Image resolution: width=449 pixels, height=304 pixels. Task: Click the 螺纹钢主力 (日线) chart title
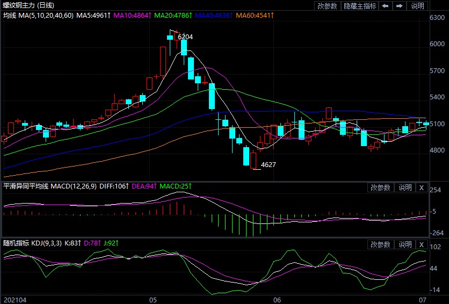tap(26, 5)
